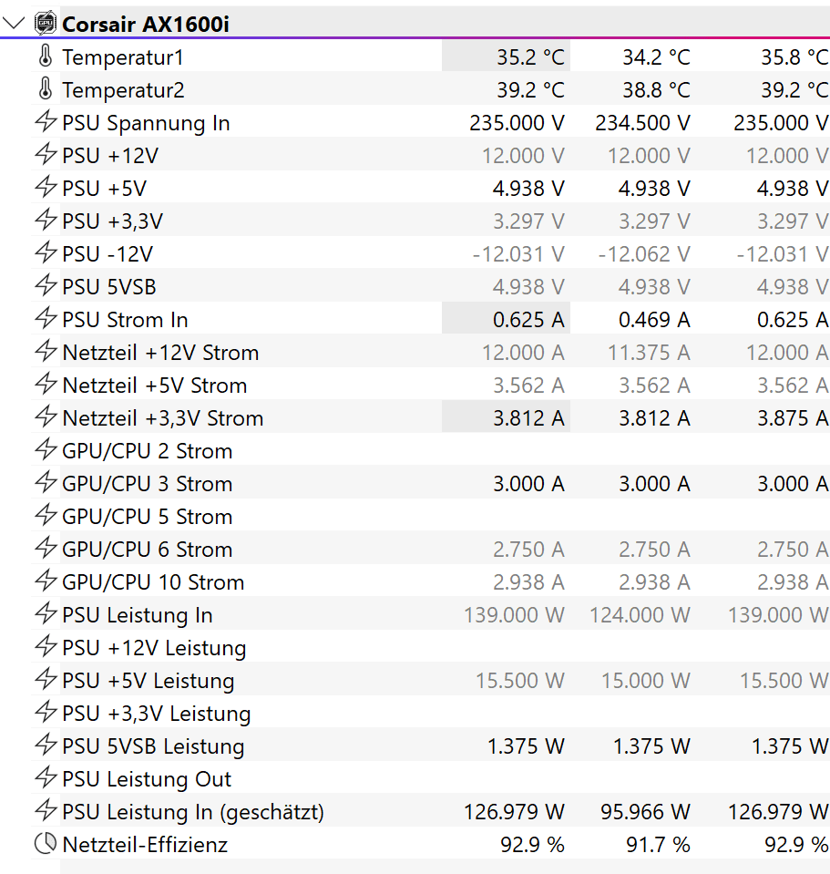Click the Corsair AX1600i device icon
The height and width of the screenshot is (874, 830).
(x=46, y=24)
